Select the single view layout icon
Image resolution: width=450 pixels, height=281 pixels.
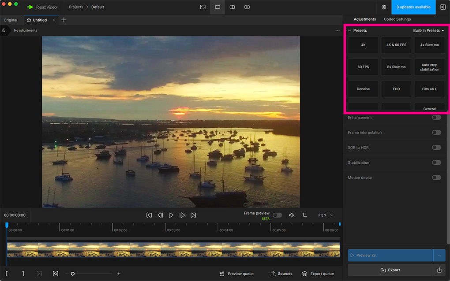coord(217,7)
